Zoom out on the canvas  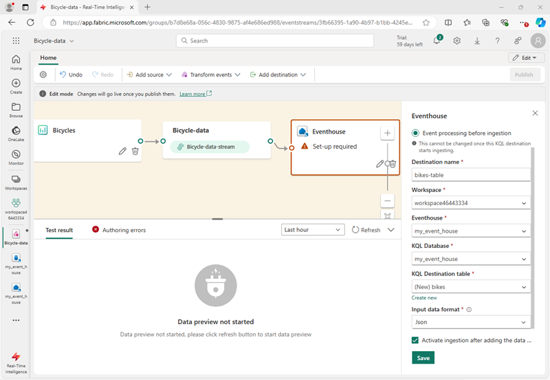388,201
